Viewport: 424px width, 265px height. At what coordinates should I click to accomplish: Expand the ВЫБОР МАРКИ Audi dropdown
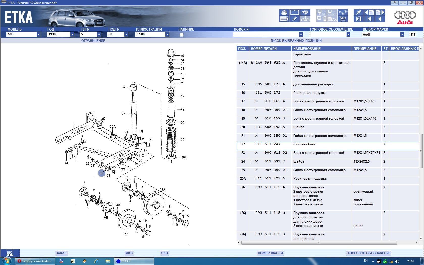click(x=402, y=34)
